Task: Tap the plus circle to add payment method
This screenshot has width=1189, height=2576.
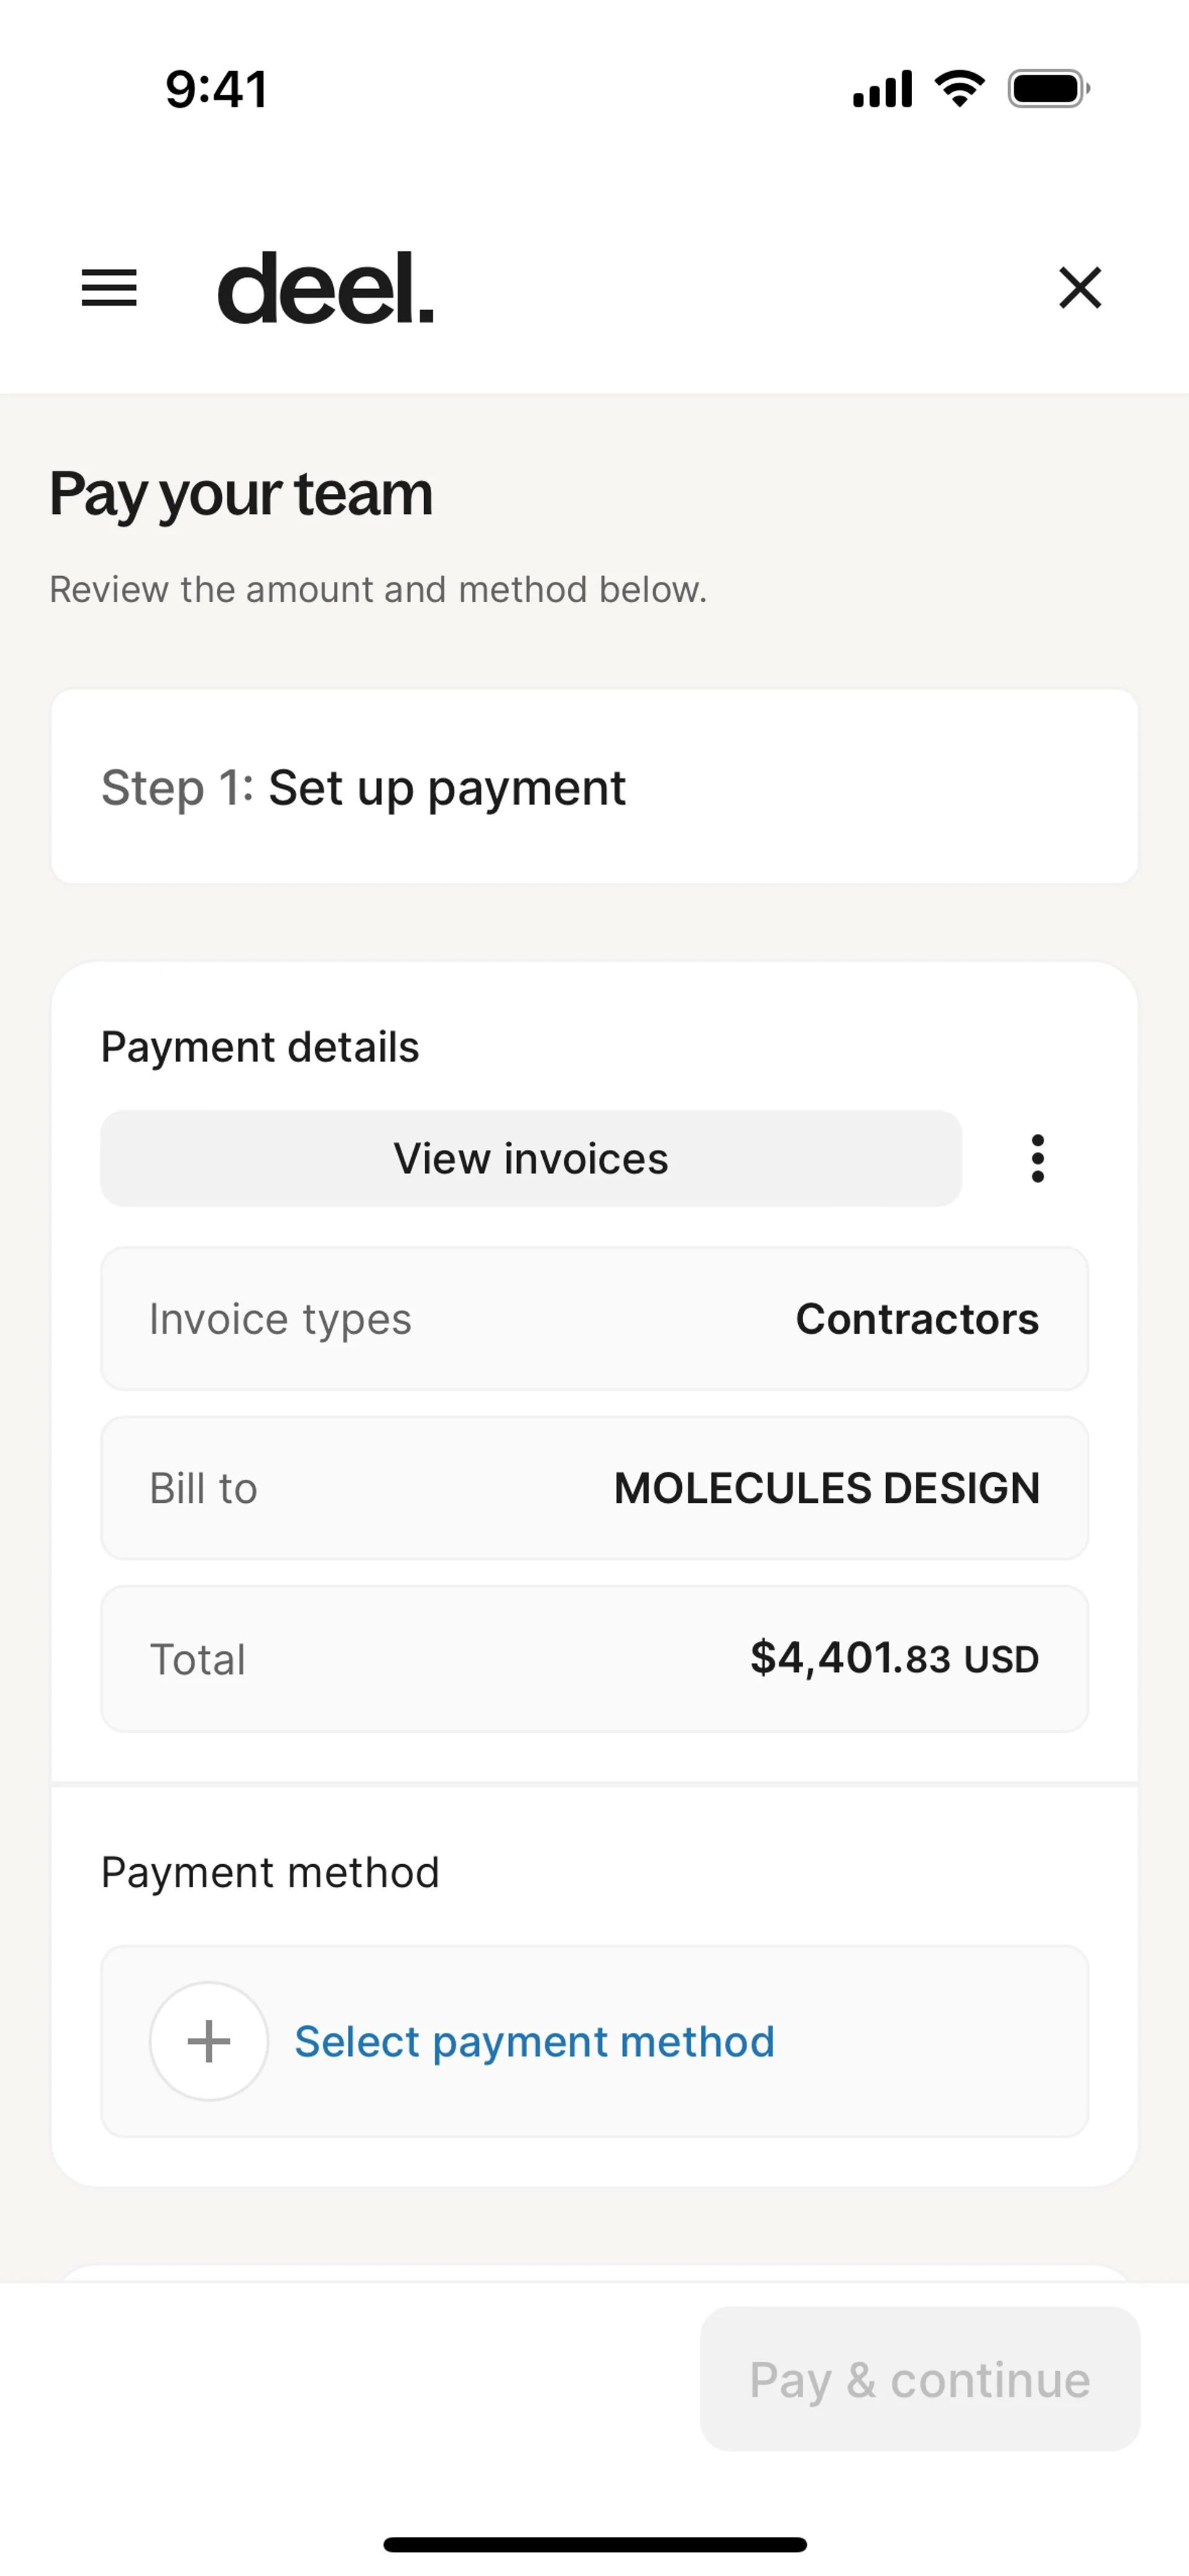Action: coord(209,2041)
